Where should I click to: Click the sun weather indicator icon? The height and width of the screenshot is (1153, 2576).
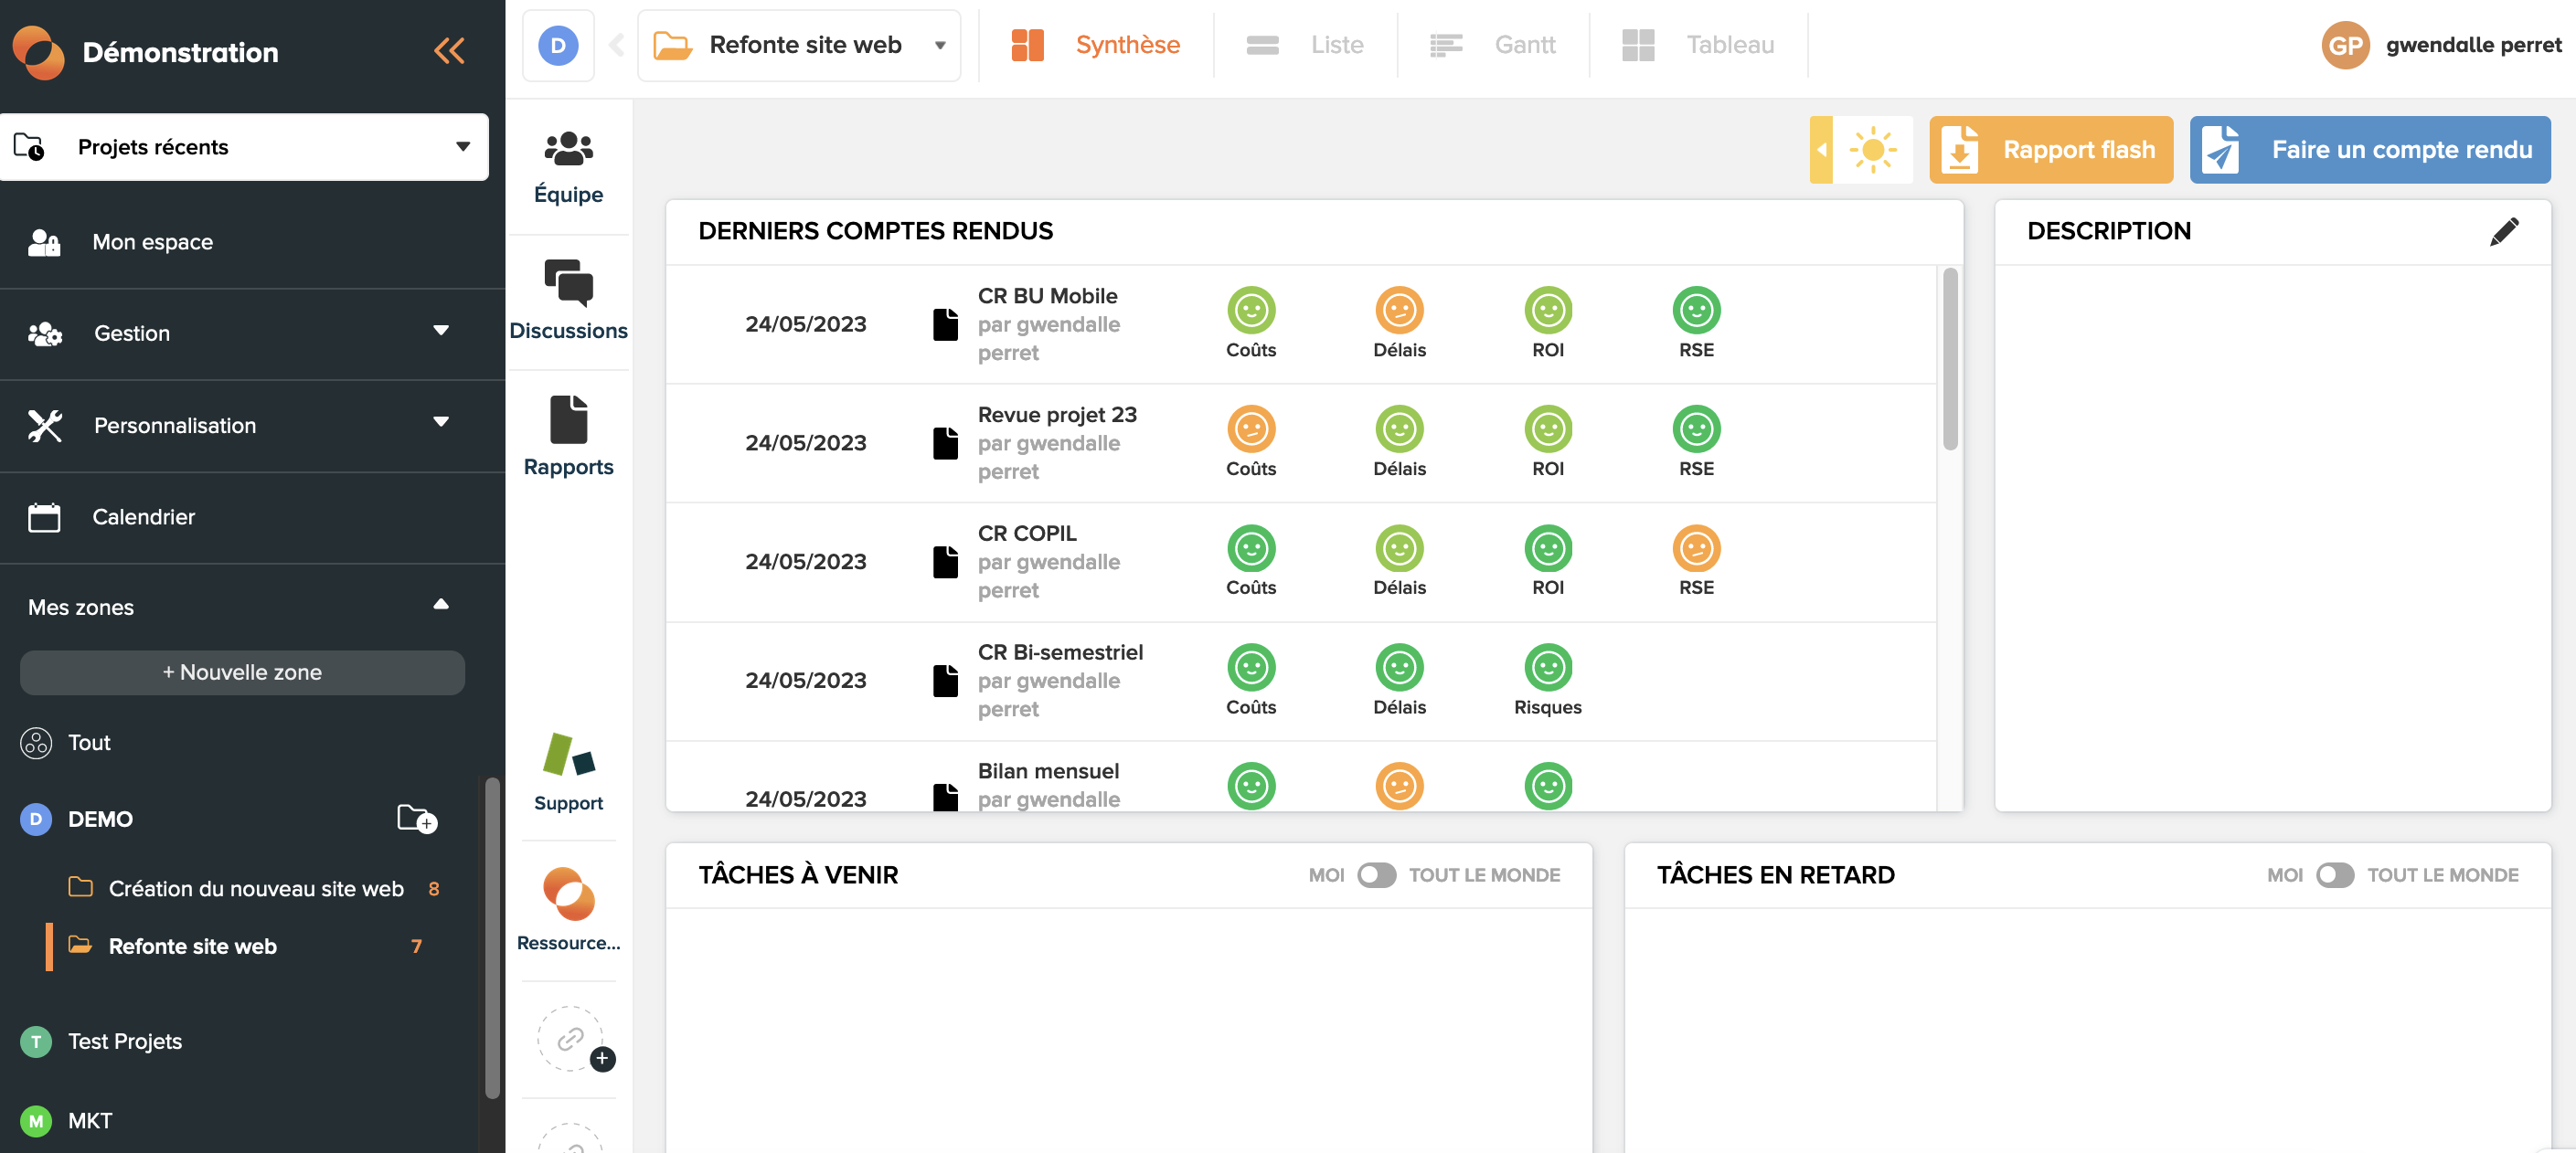pyautogui.click(x=1872, y=150)
